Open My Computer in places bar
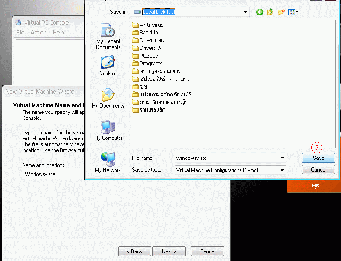 (108, 130)
